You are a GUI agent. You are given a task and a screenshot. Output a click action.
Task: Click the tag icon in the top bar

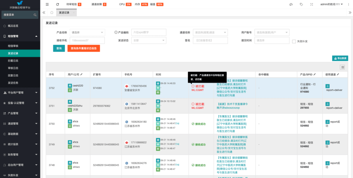coord(301,4)
